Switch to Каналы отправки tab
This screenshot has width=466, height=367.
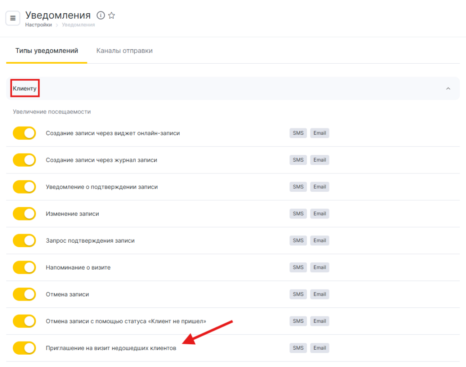click(x=124, y=51)
